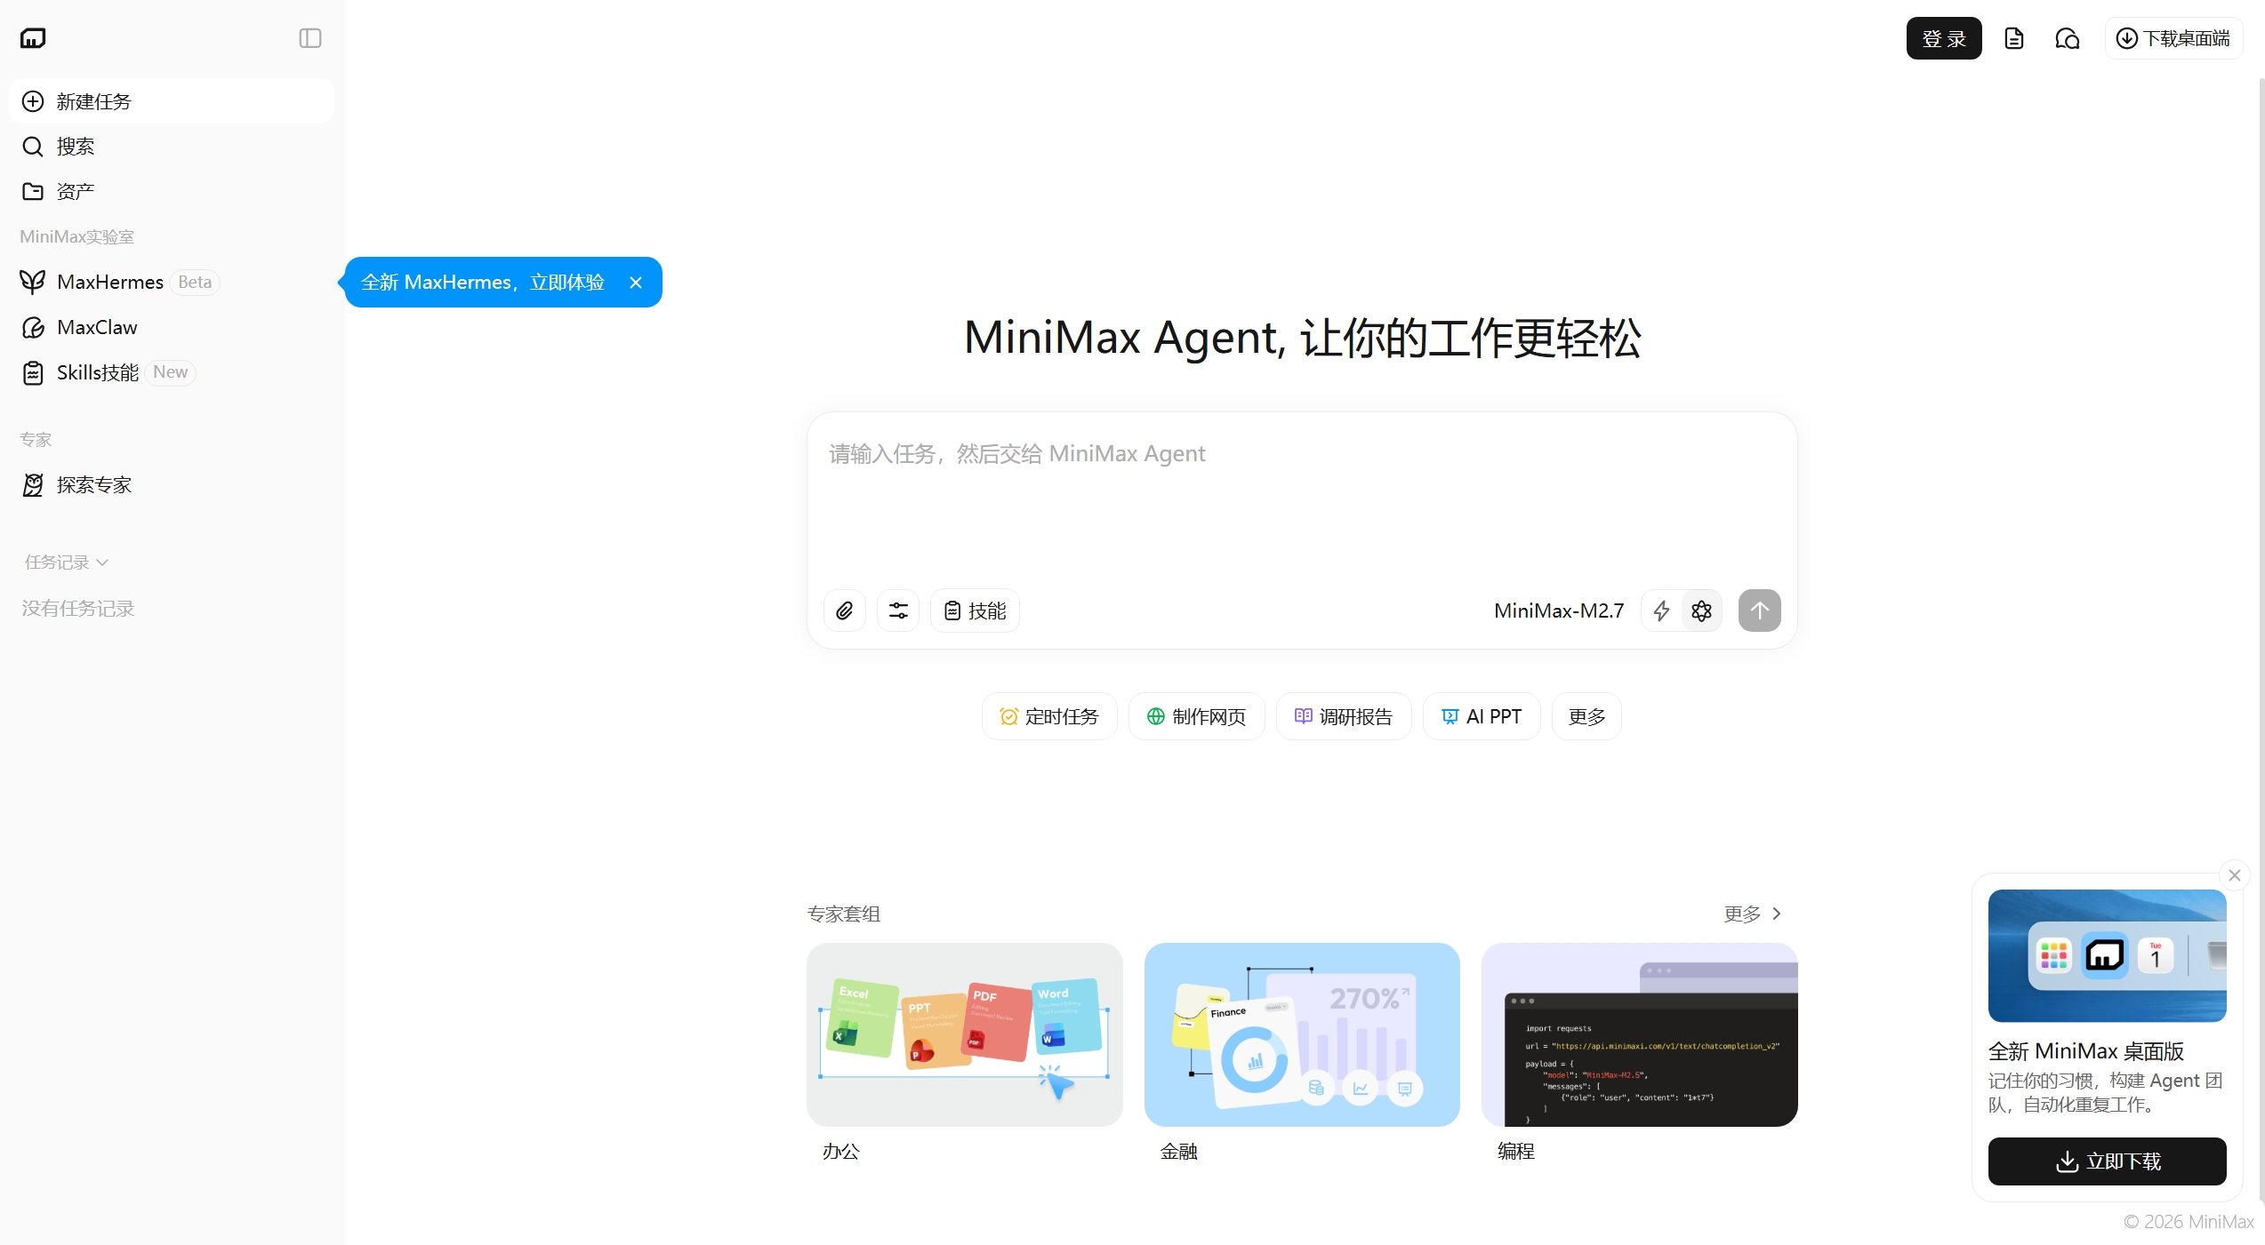Open the assets (资产) section
2265x1245 pixels.
click(172, 192)
